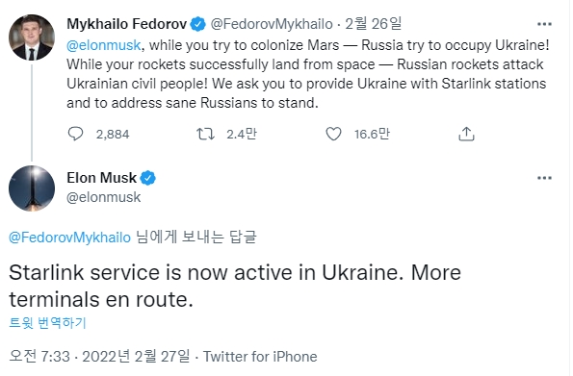Click the @FedorovMykhailo reply-to mention
The height and width of the screenshot is (376, 573).
pos(69,238)
